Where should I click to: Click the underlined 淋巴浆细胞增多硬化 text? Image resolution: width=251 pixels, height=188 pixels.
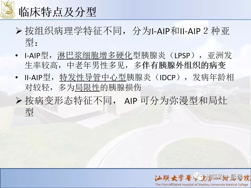click(x=95, y=55)
